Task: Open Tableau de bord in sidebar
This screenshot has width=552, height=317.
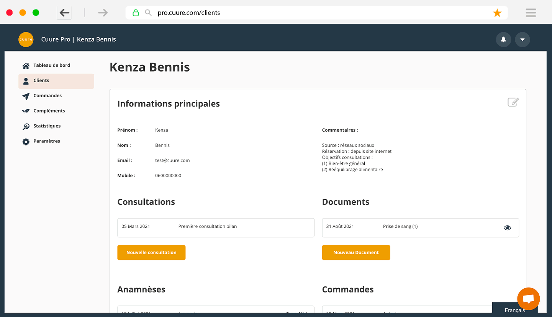Action: 52,65
